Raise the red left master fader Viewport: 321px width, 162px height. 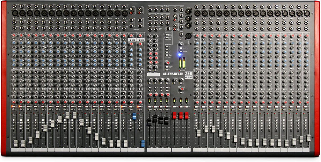(x=175, y=116)
